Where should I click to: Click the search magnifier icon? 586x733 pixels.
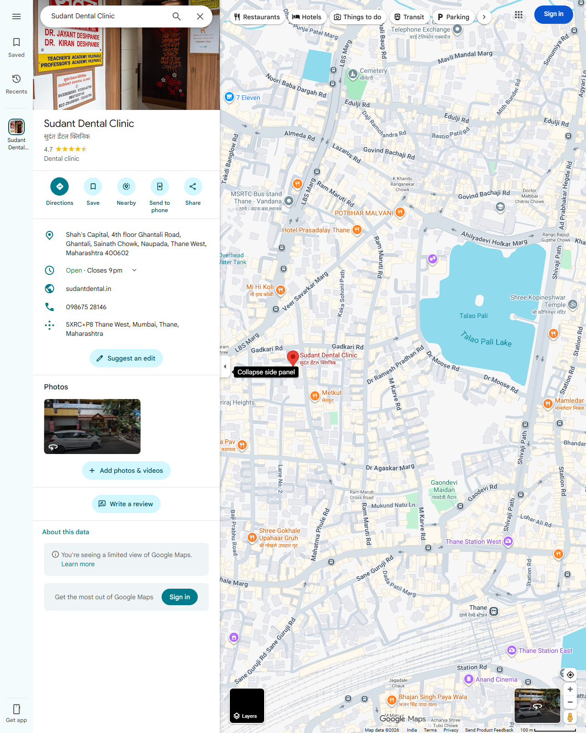[177, 16]
